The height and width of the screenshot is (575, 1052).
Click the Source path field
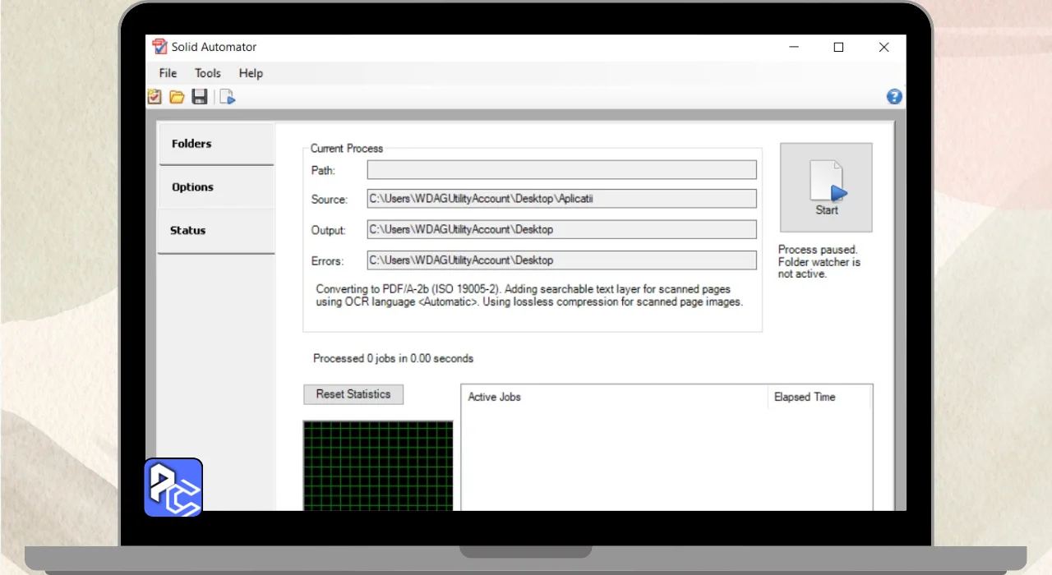click(x=561, y=199)
